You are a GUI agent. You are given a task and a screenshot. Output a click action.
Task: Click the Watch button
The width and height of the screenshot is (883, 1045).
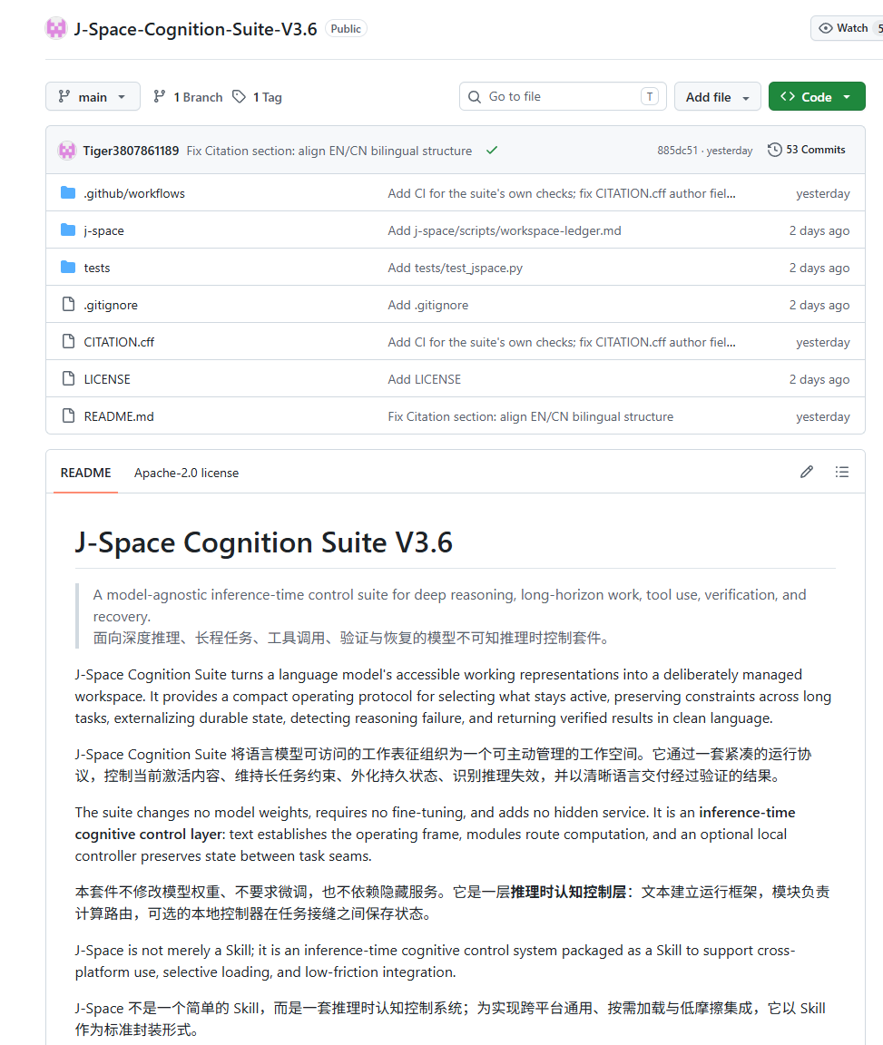point(847,28)
